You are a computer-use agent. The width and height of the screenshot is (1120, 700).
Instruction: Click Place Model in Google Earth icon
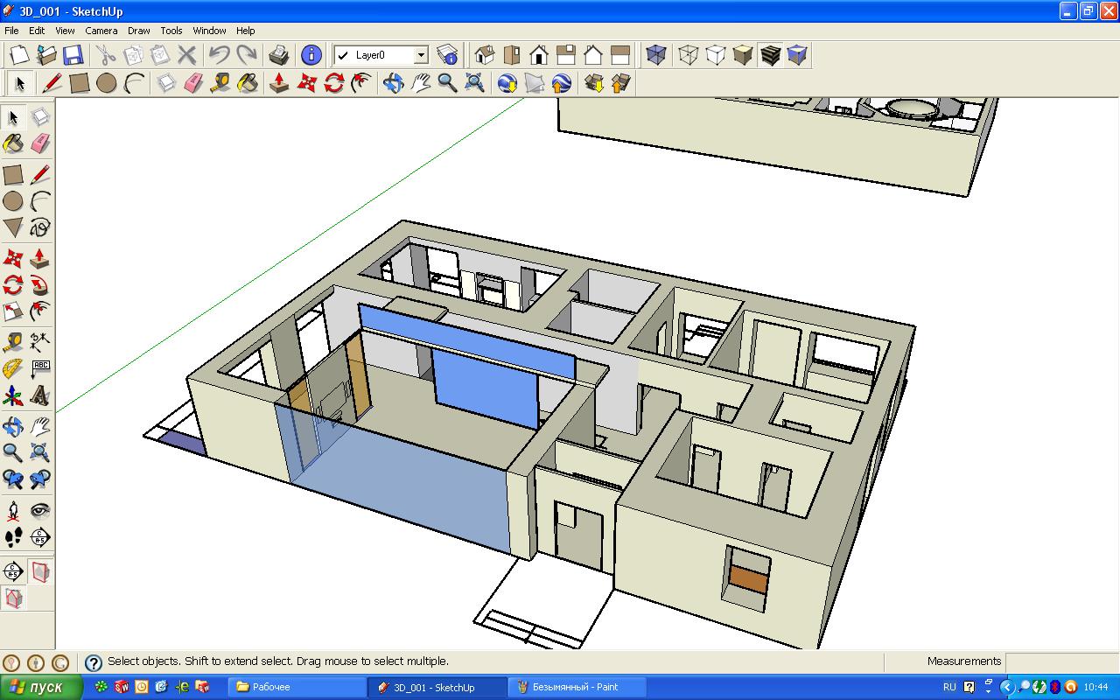pos(562,83)
